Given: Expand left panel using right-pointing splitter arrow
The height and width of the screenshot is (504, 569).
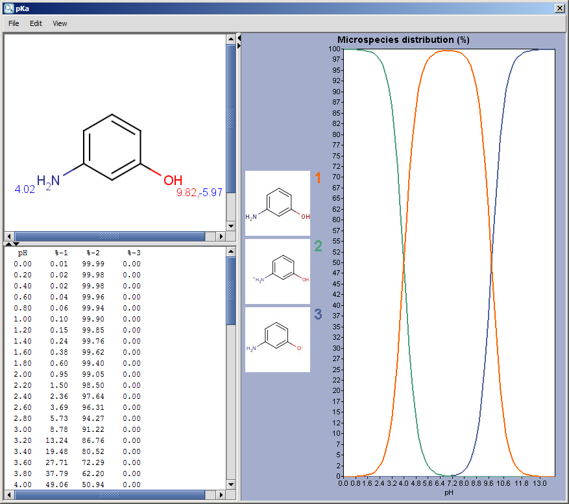Looking at the screenshot, I should [239, 45].
